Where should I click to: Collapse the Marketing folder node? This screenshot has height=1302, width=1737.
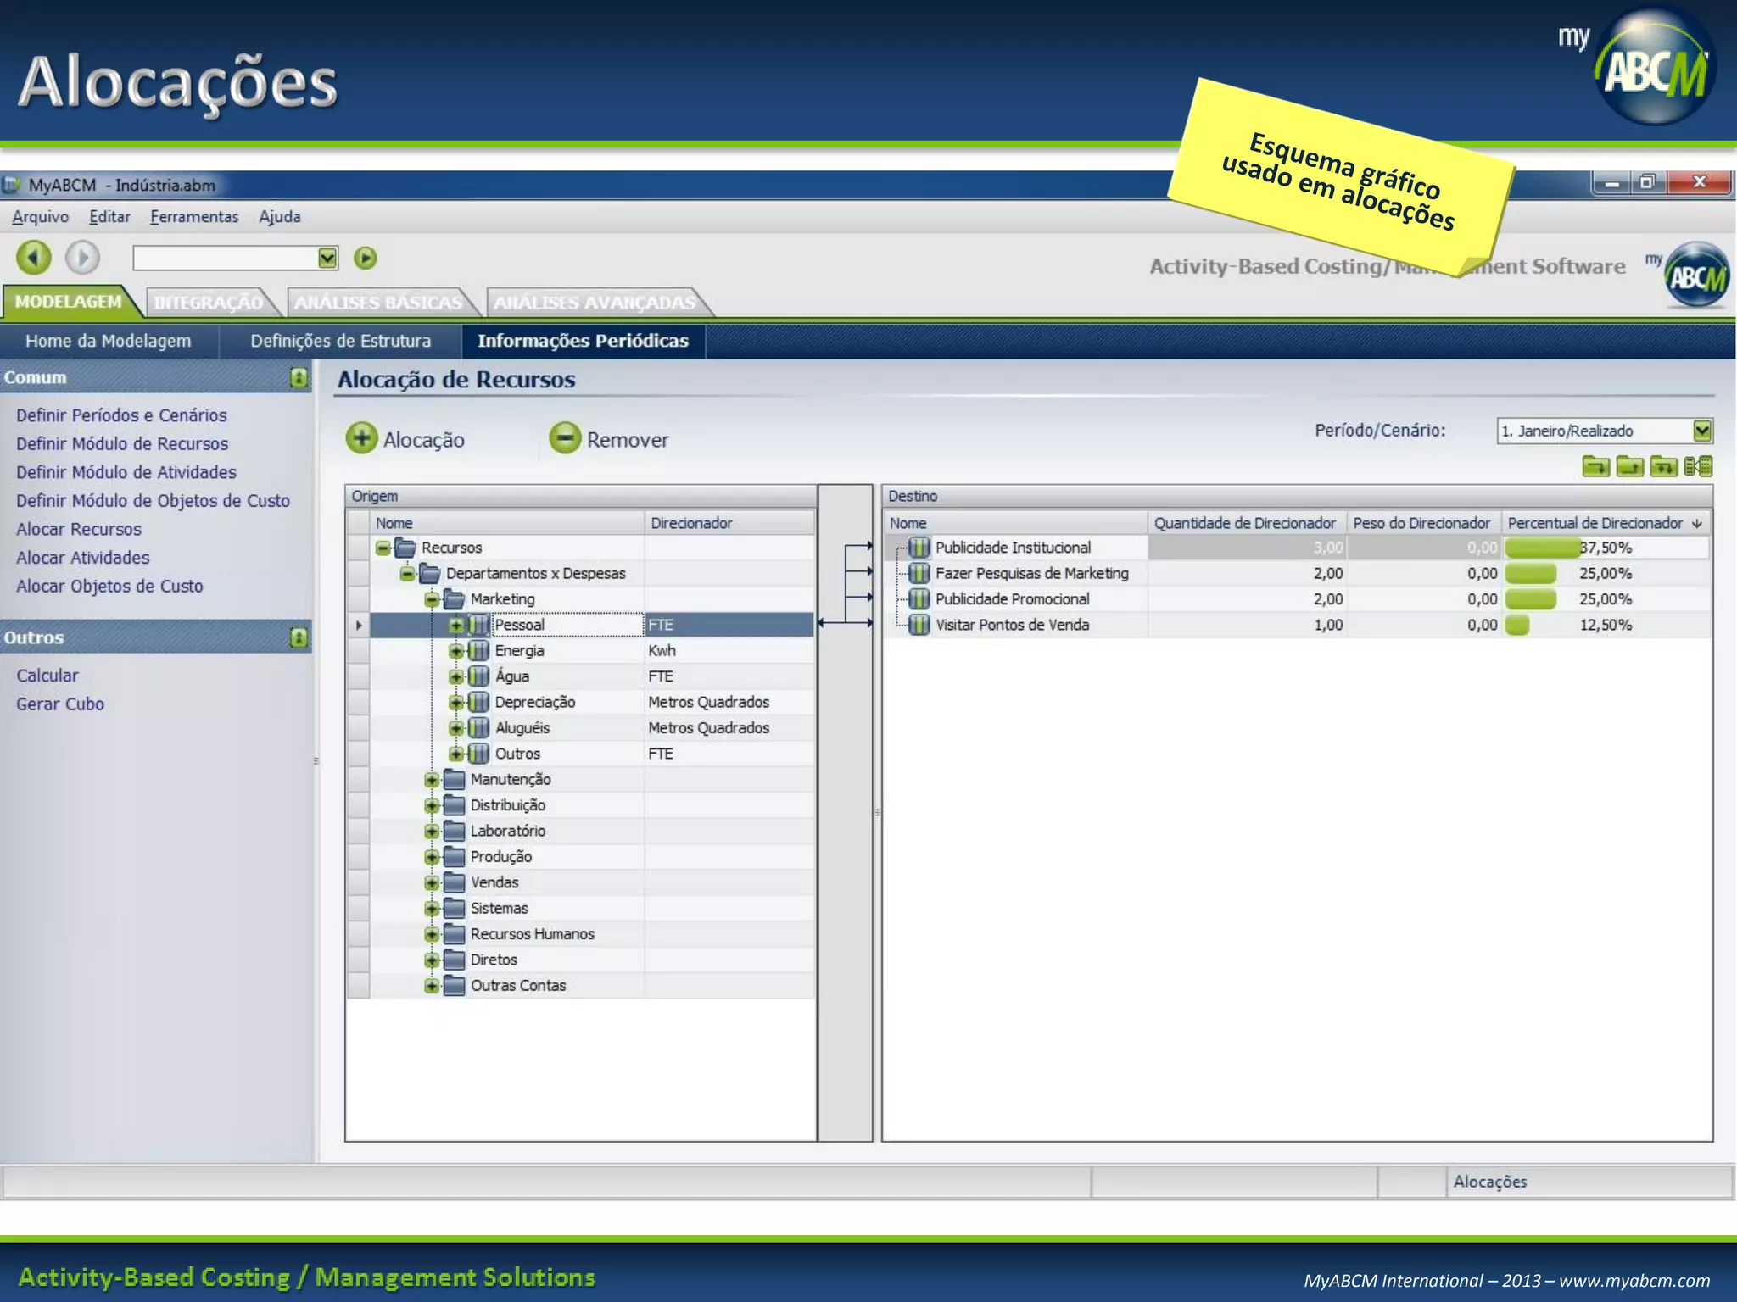(x=432, y=599)
